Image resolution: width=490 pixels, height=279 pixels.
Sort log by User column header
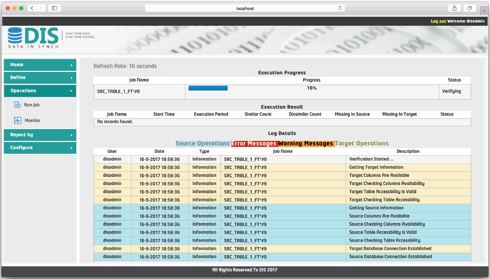pos(112,151)
